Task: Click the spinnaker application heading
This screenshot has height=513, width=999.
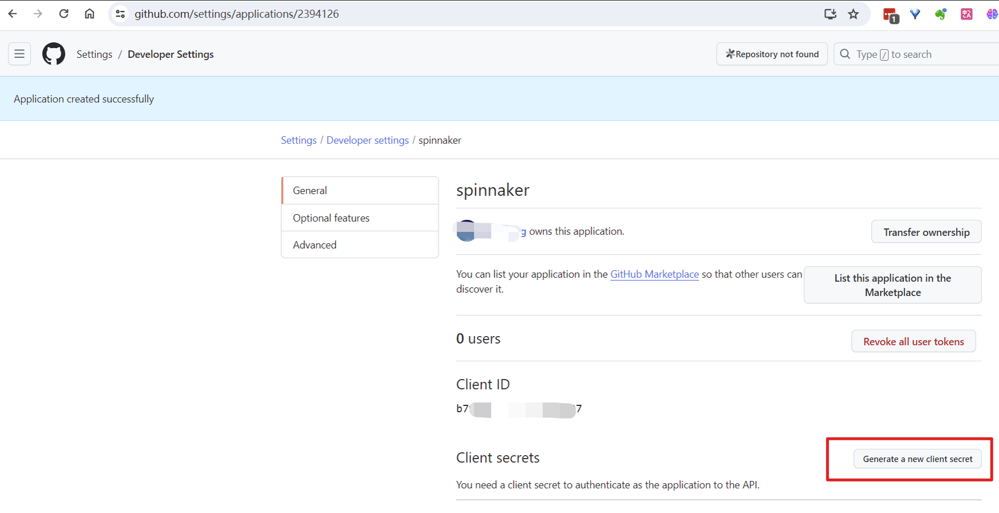Action: coord(493,190)
